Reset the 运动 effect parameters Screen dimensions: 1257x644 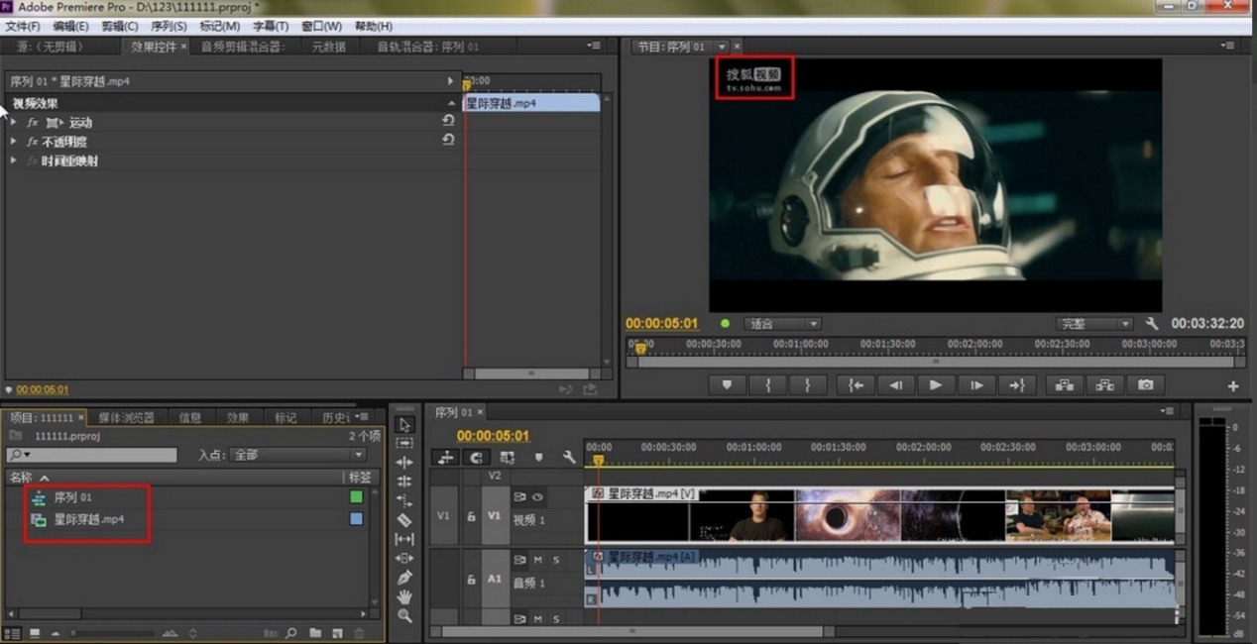click(448, 122)
